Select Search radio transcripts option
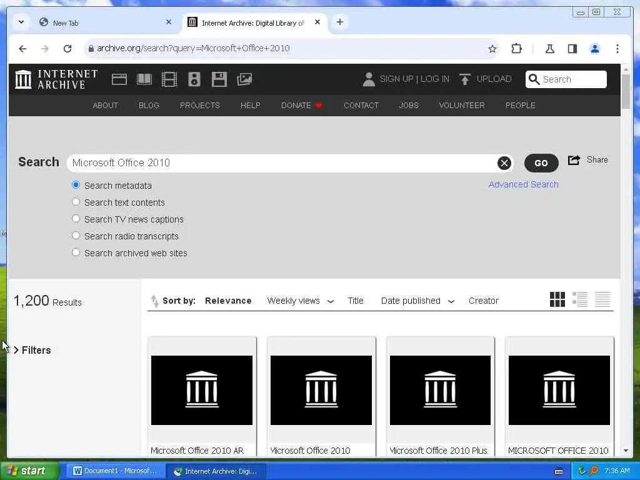The width and height of the screenshot is (640, 480). tap(76, 236)
